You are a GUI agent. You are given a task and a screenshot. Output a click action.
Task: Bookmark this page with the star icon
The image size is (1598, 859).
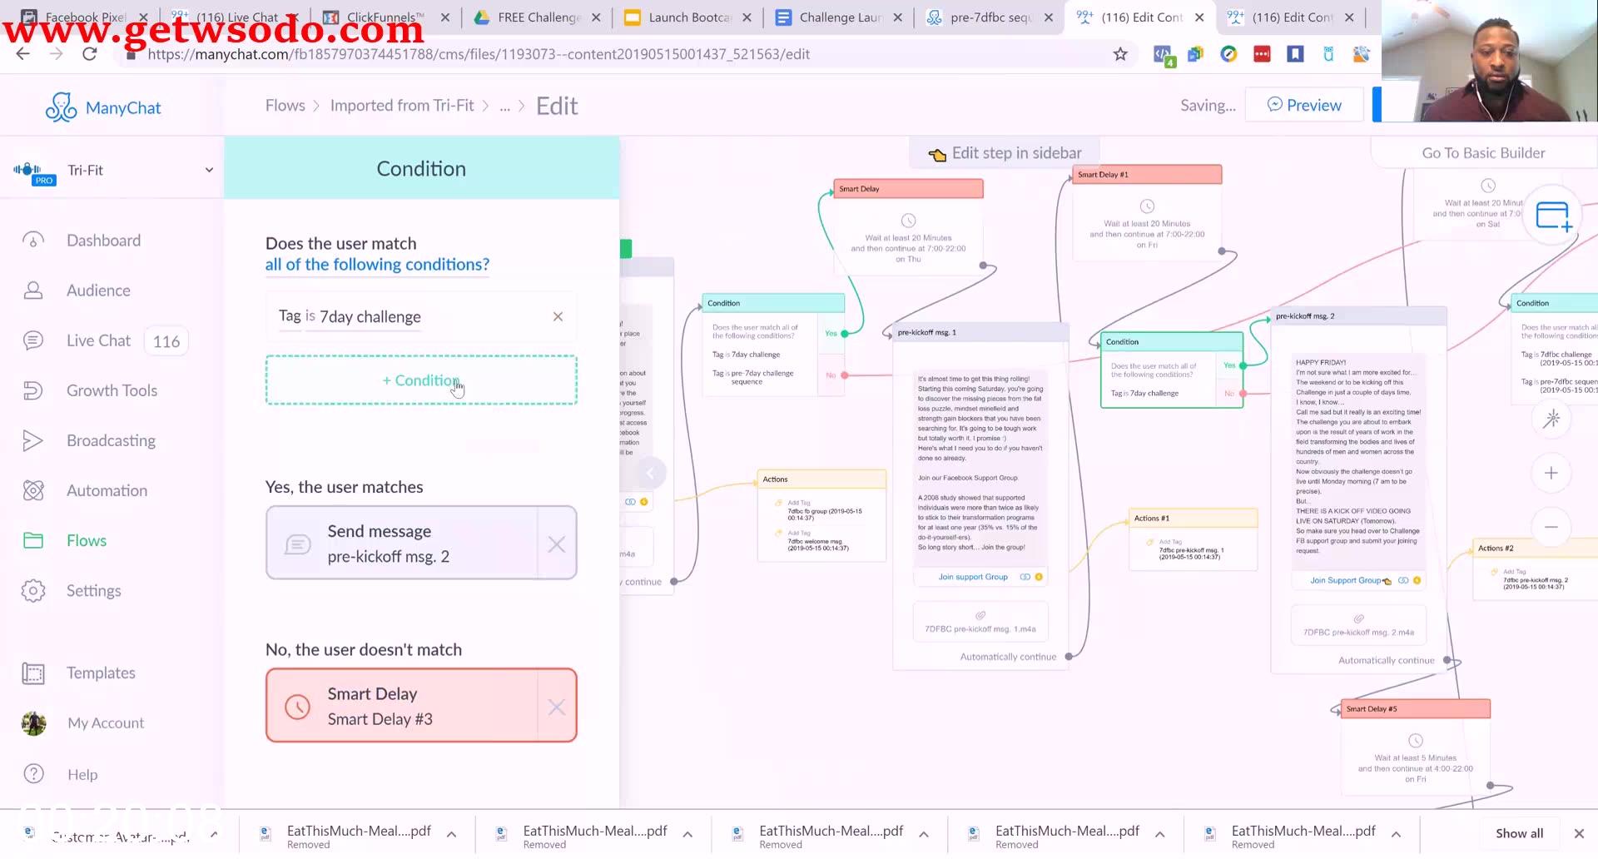coord(1120,54)
